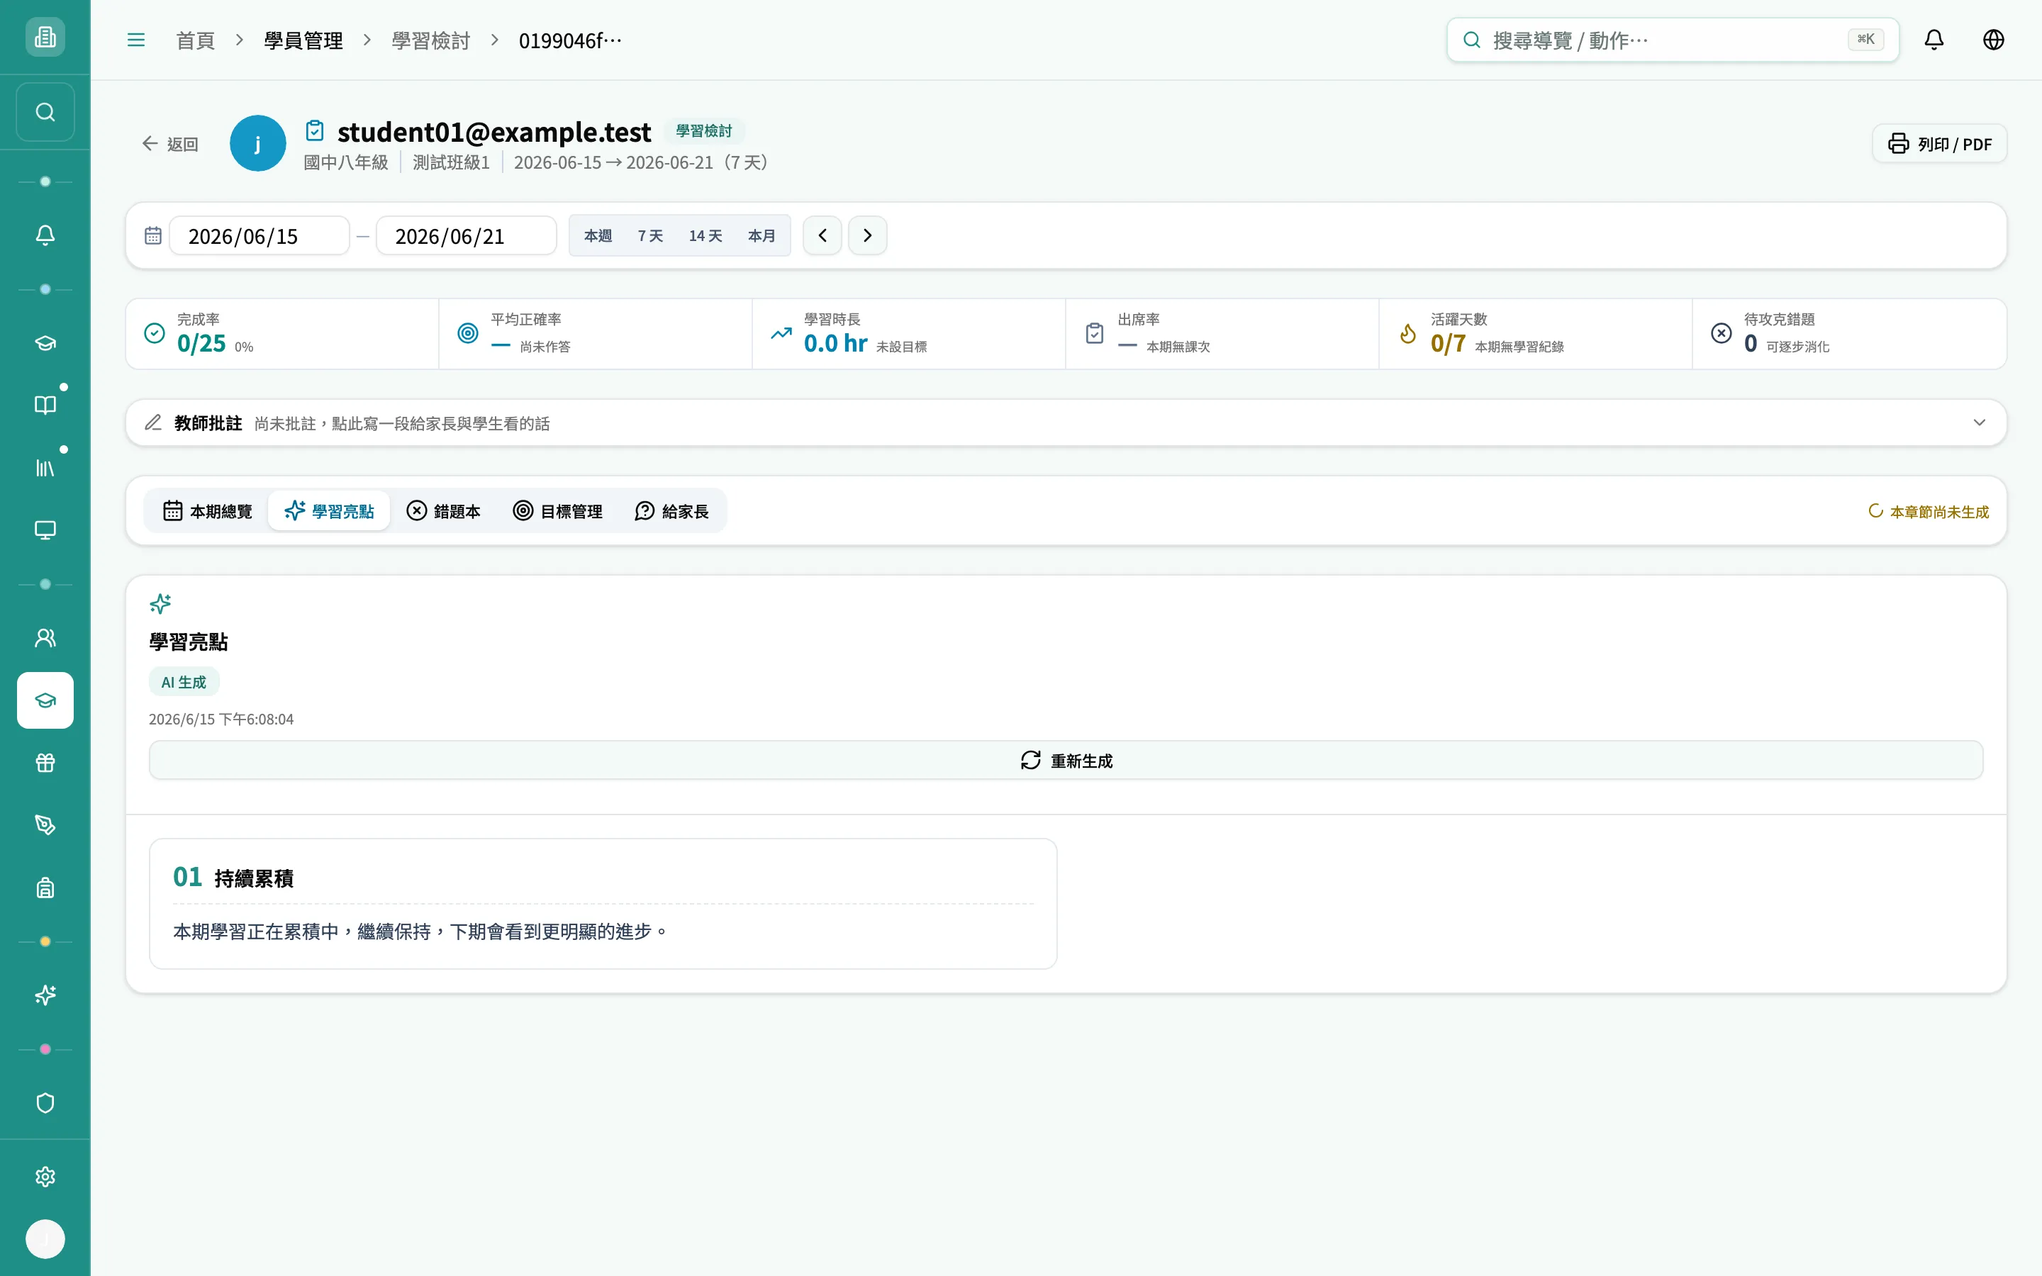Click the timestamp 2026/6/15 下午6:08:04
This screenshot has height=1276, width=2042.
click(x=221, y=719)
